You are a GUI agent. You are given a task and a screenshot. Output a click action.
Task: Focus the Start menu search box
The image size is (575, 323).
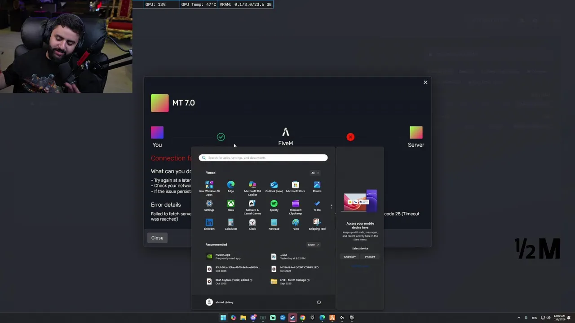(263, 157)
